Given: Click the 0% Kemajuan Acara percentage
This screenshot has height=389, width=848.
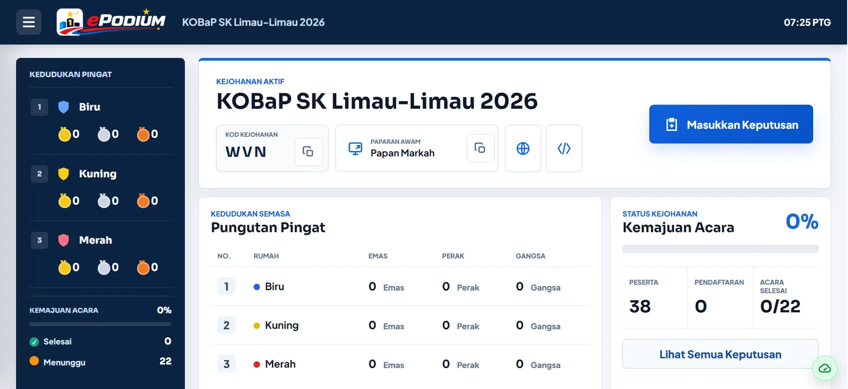Looking at the screenshot, I should [802, 222].
